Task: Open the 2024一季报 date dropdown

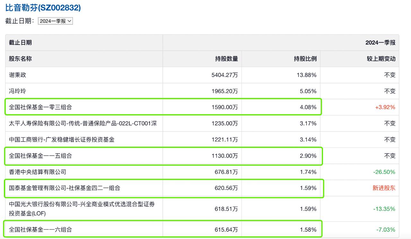Action: click(x=55, y=21)
